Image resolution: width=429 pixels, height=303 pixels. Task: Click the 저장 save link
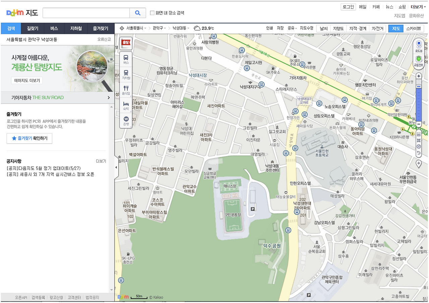[280, 28]
